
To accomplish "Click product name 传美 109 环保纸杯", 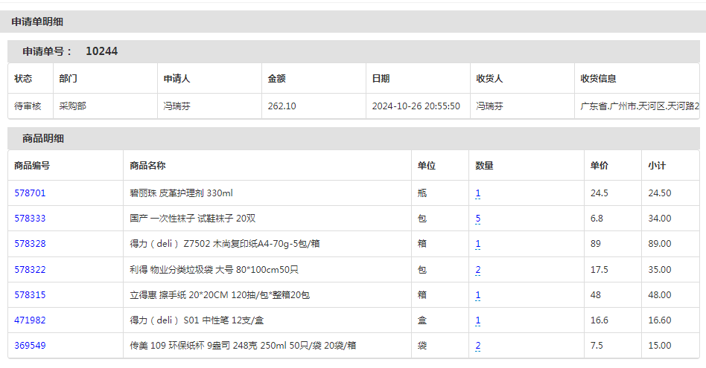I will [243, 346].
